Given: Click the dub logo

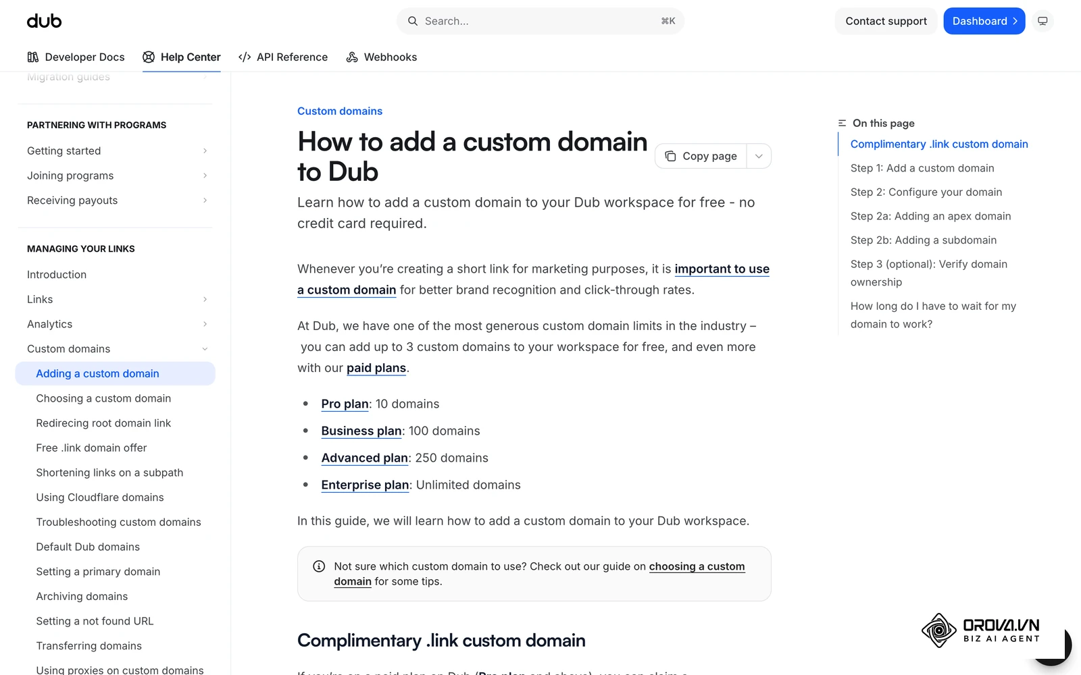Looking at the screenshot, I should point(44,21).
